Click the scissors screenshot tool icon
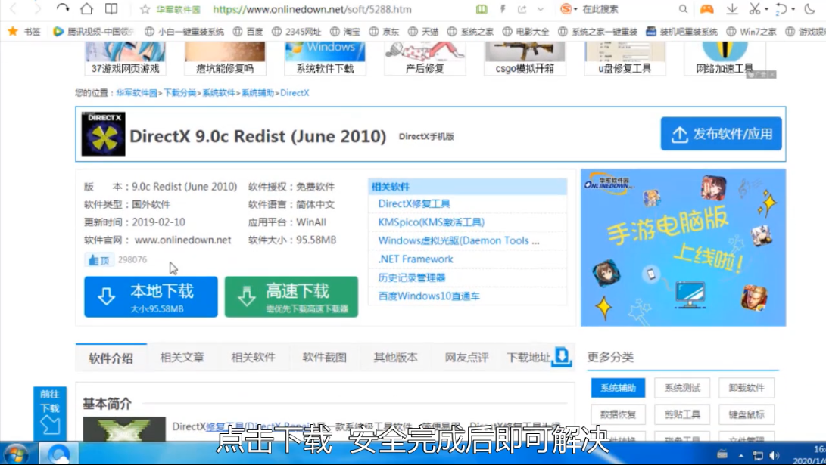This screenshot has width=826, height=465. [755, 8]
